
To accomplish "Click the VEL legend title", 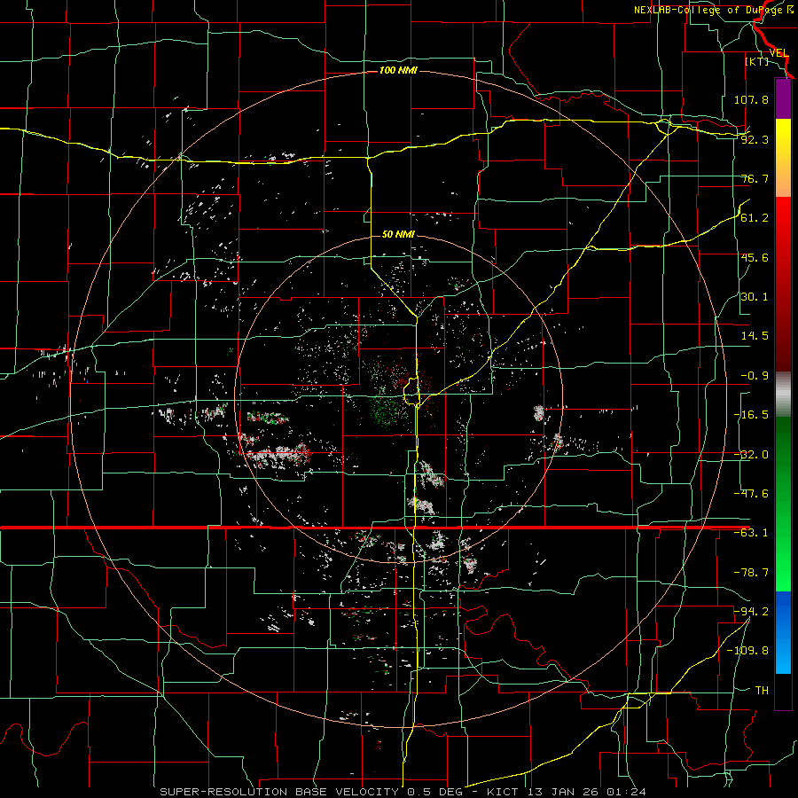I will (x=779, y=53).
